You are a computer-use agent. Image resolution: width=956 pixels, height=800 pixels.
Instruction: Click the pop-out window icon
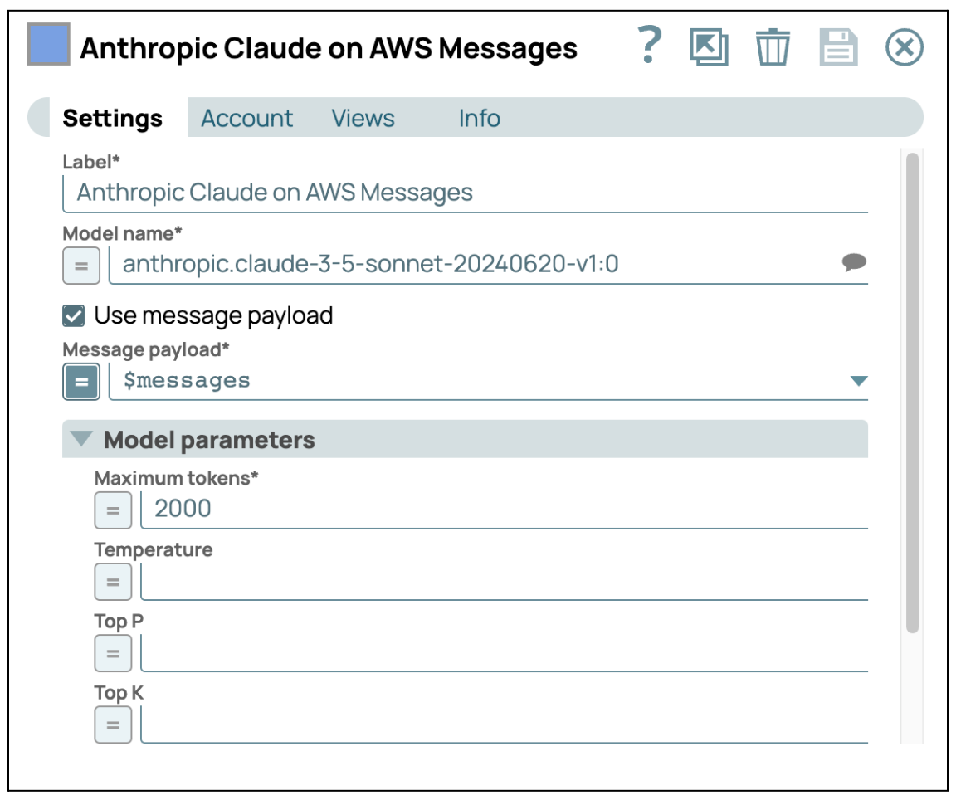pyautogui.click(x=709, y=47)
